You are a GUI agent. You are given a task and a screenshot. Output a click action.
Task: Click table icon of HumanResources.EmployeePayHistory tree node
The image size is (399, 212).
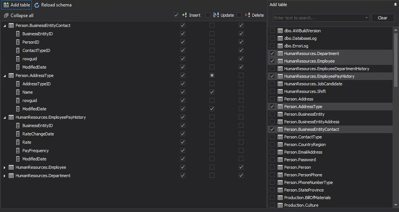point(11,117)
